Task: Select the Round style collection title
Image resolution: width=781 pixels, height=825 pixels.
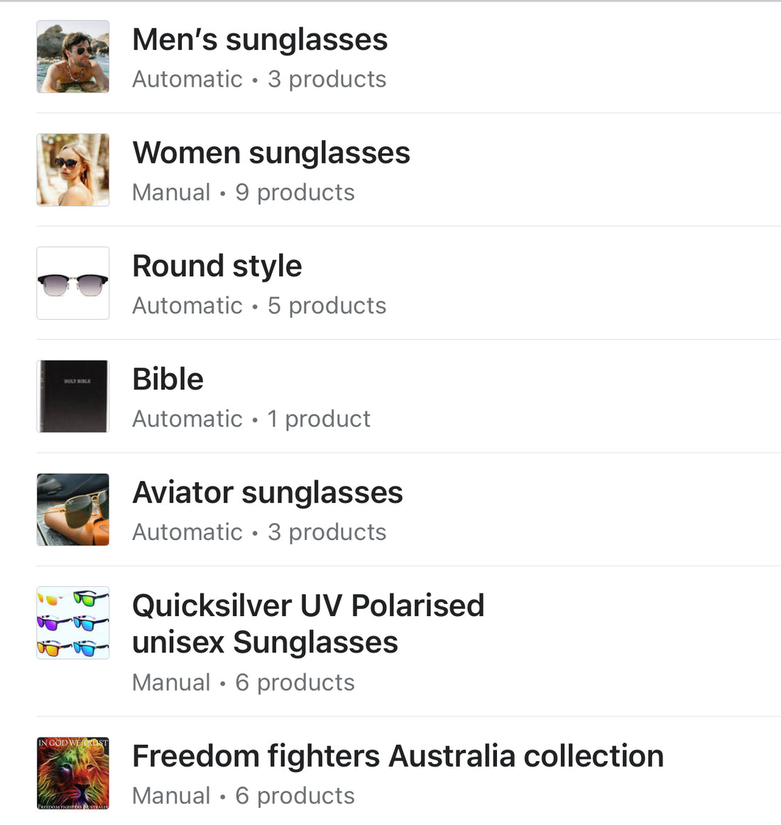Action: tap(217, 266)
